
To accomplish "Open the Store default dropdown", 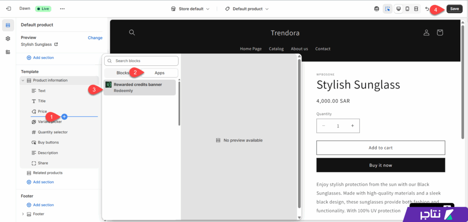I will 190,9.
